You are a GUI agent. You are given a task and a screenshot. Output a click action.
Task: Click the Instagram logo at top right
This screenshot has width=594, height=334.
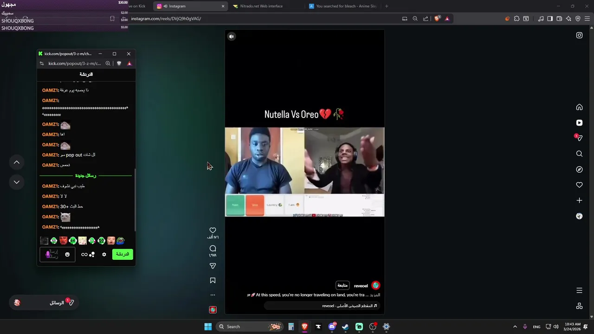click(579, 35)
